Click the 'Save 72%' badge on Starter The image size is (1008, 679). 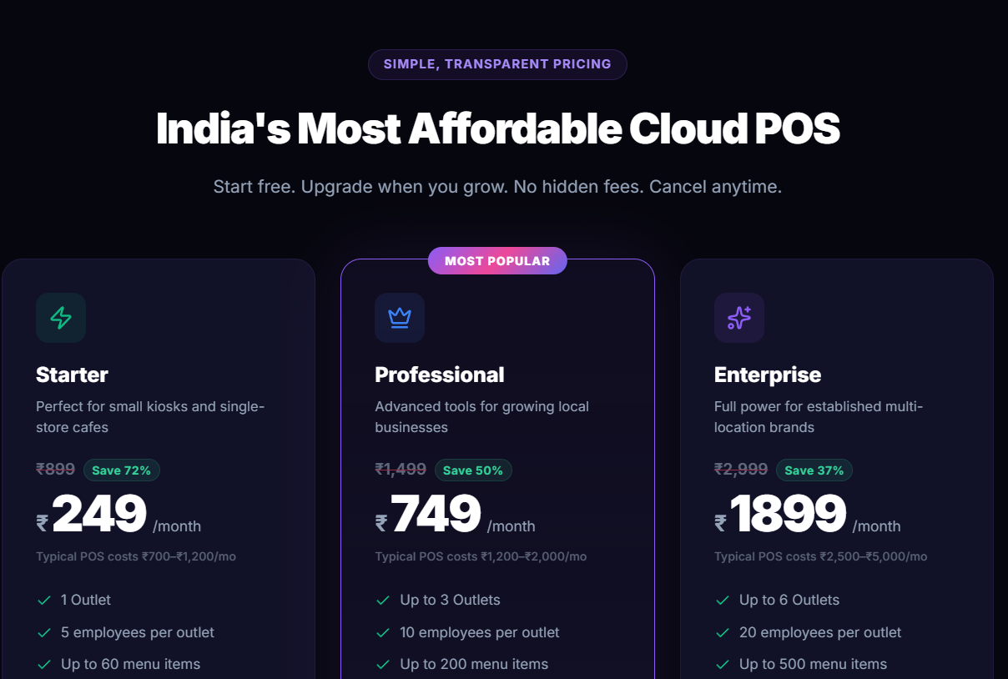(x=121, y=470)
